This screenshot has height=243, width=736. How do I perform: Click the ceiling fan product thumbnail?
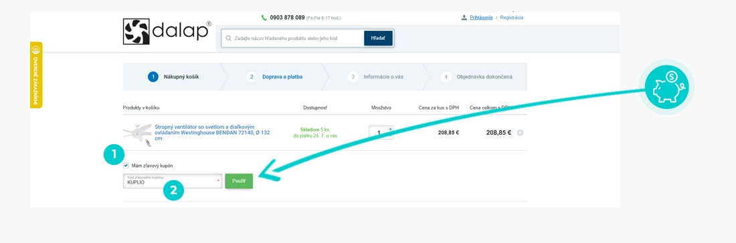coord(138,134)
